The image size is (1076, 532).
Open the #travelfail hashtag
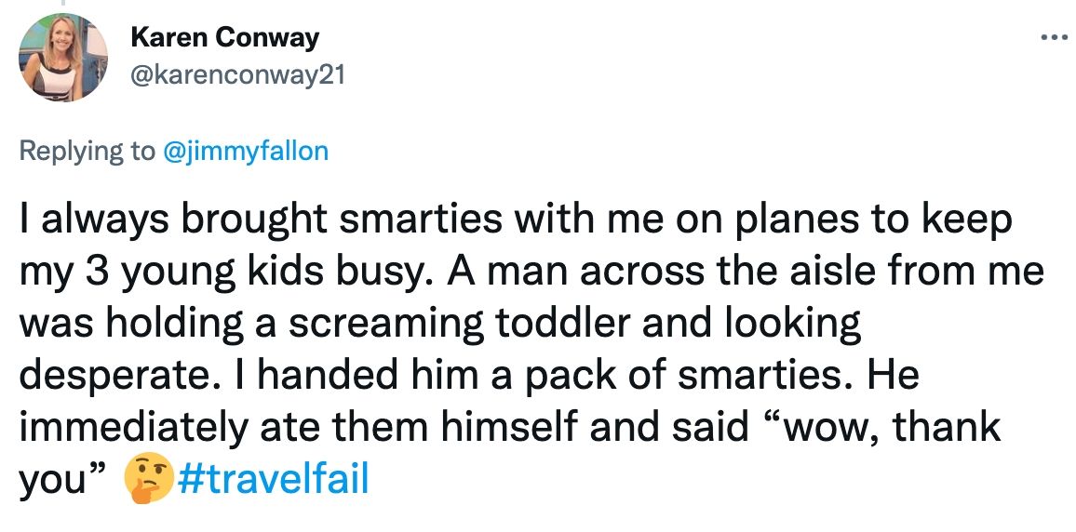tap(273, 480)
